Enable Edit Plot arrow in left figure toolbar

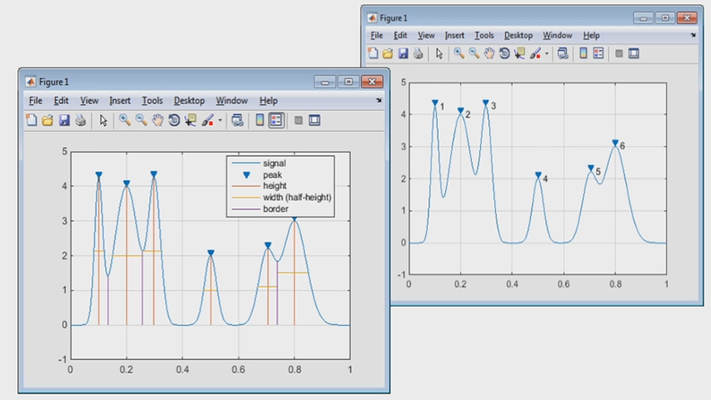103,120
